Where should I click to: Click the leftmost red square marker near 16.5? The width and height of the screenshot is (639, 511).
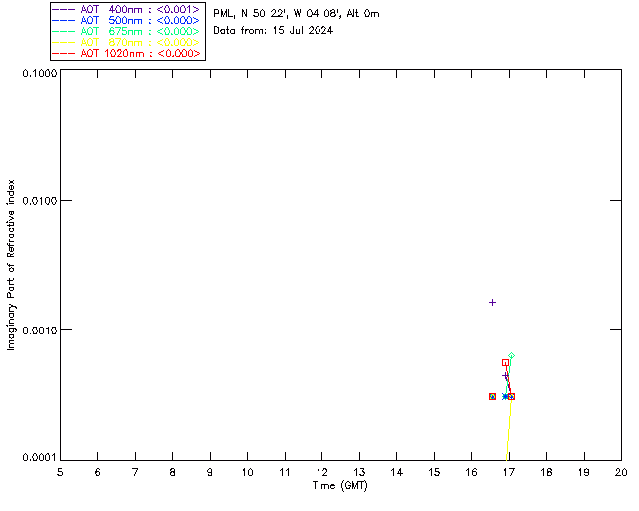pos(492,396)
